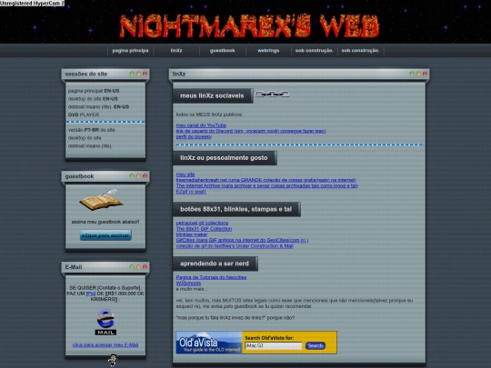Open textfiles Under Construction gif collection link

coord(235,246)
